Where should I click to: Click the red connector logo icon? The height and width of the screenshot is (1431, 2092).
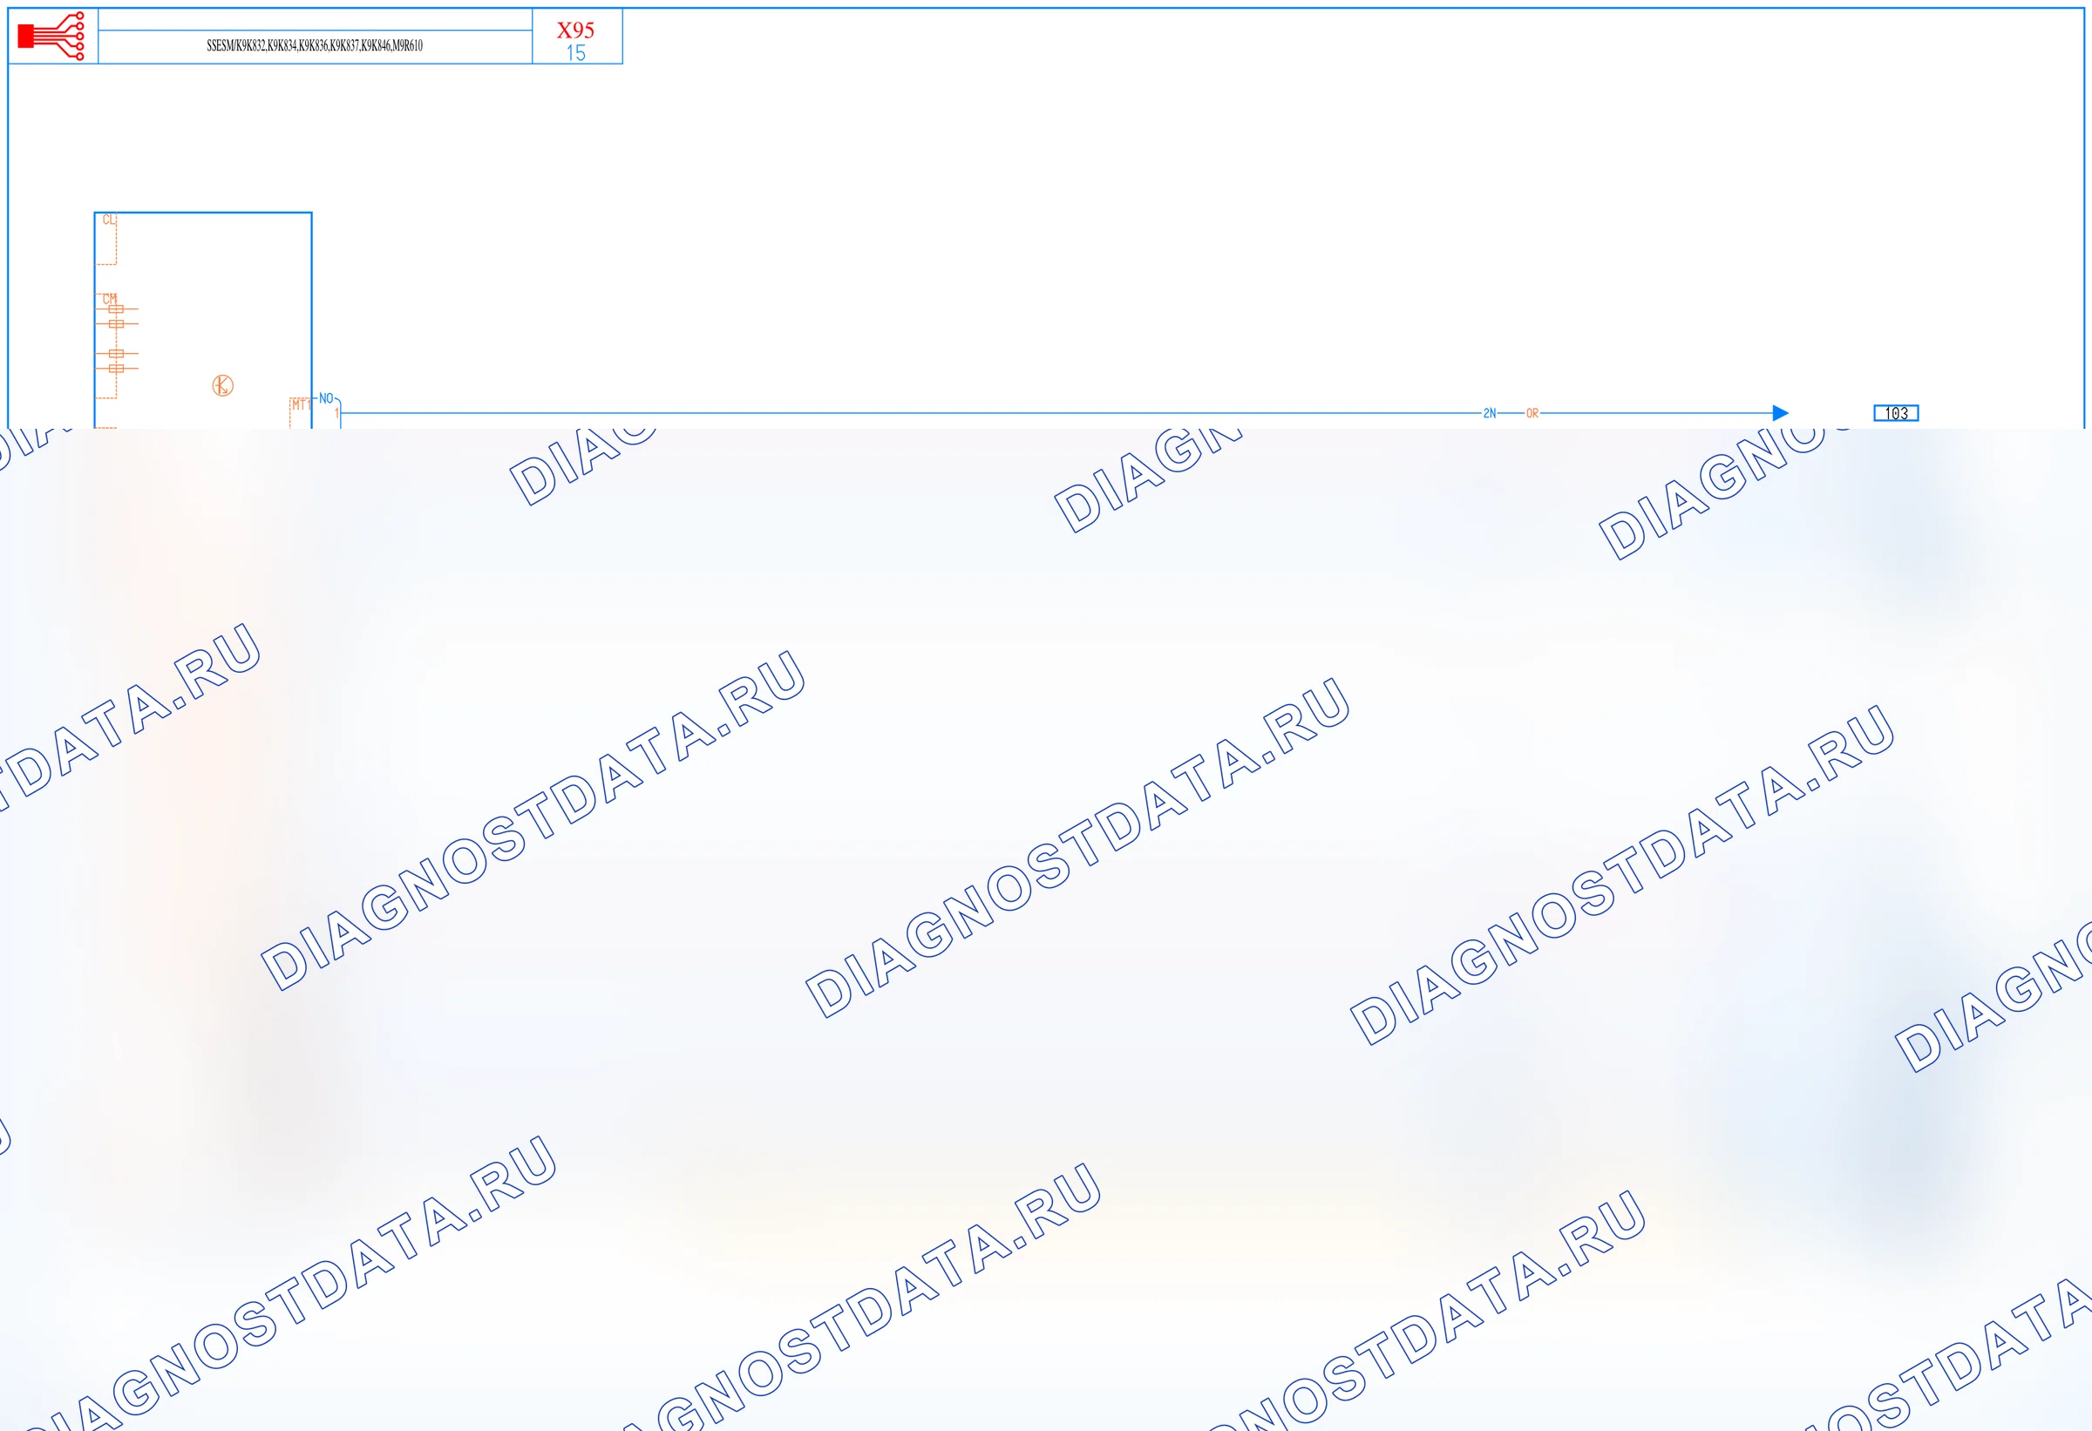pyautogui.click(x=51, y=36)
